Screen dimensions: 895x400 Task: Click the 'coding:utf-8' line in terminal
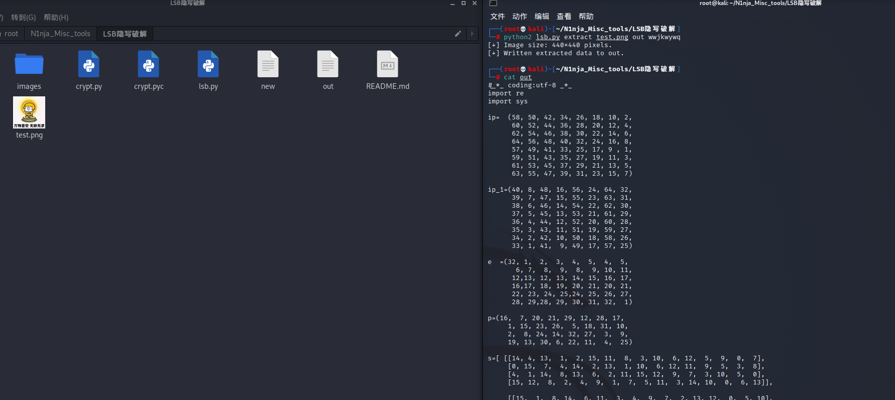click(x=530, y=85)
